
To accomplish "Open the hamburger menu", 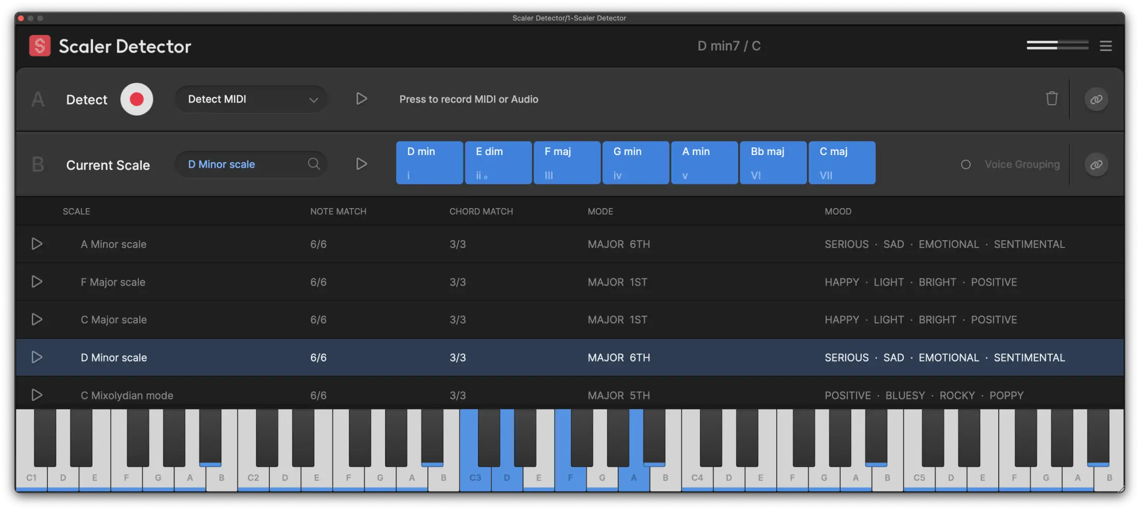I will click(x=1106, y=45).
